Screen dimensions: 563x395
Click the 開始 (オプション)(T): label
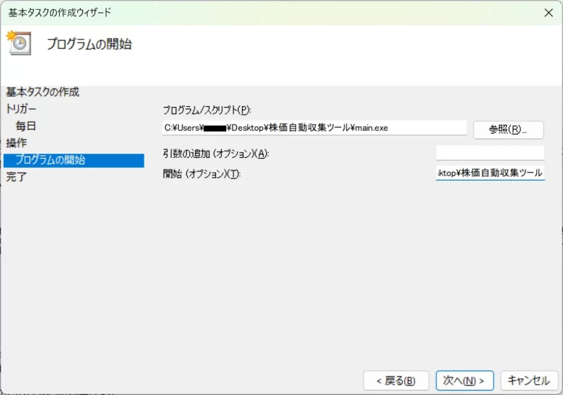pyautogui.click(x=202, y=174)
